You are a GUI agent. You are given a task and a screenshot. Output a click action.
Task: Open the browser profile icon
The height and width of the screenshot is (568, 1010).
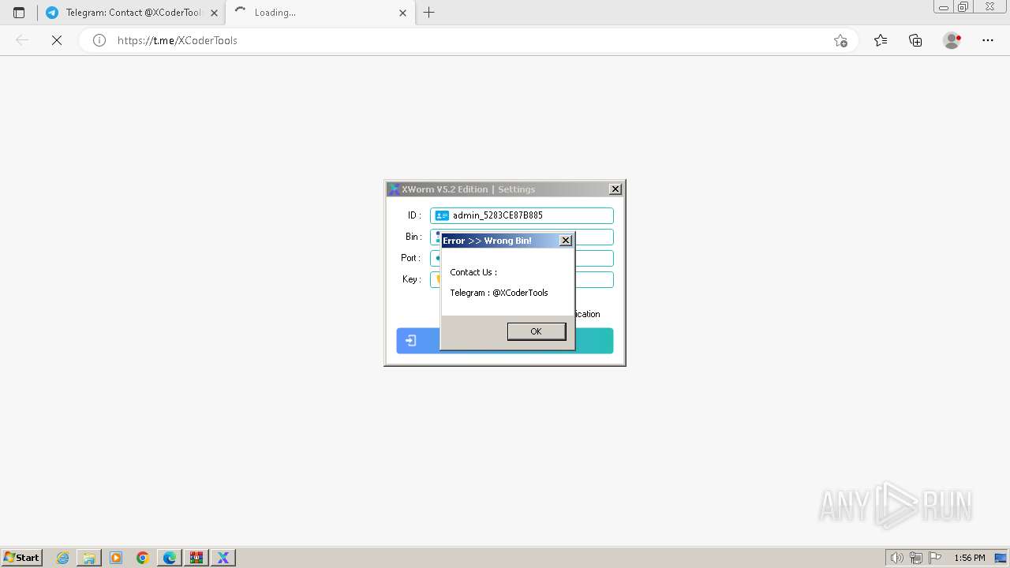click(952, 40)
